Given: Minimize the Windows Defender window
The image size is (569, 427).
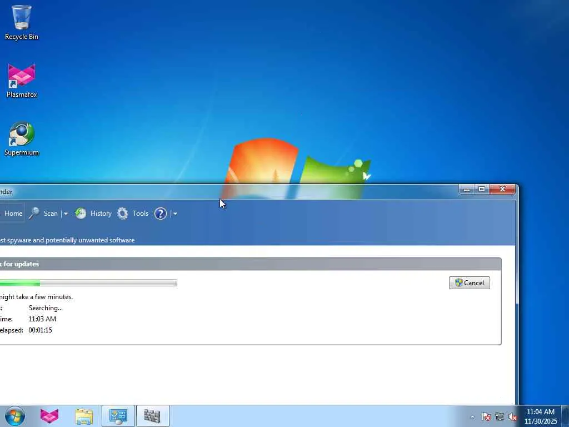Looking at the screenshot, I should point(467,189).
